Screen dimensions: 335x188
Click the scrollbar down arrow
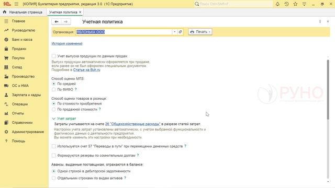pyautogui.click(x=328, y=182)
